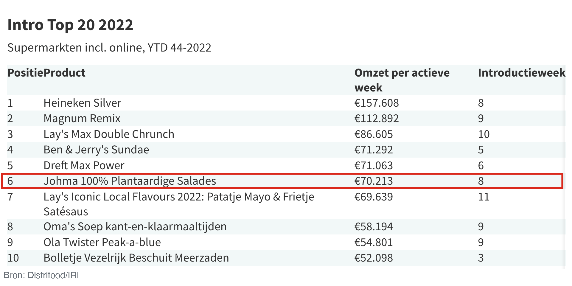Click the Bron: Distrifood/IRI source text

[x=41, y=275]
